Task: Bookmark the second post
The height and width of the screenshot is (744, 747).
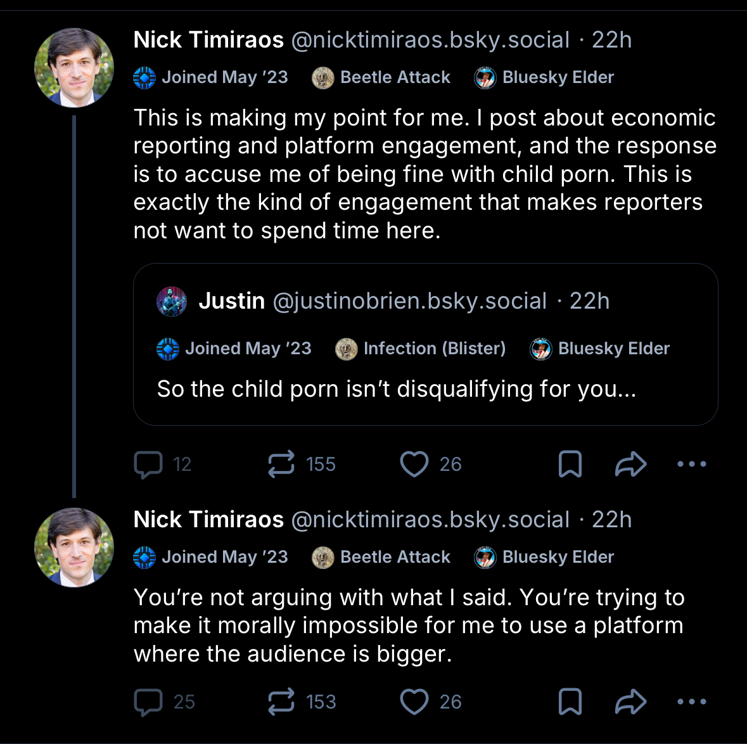Action: pyautogui.click(x=570, y=702)
